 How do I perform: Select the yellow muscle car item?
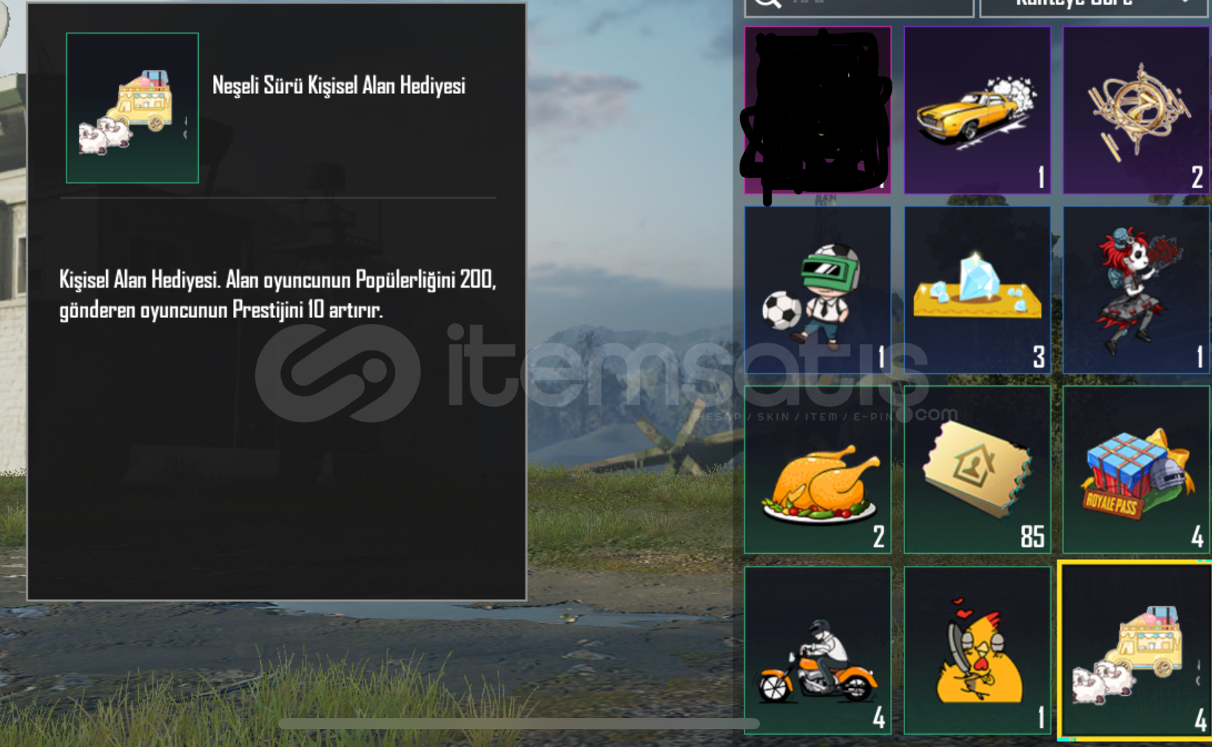point(977,111)
